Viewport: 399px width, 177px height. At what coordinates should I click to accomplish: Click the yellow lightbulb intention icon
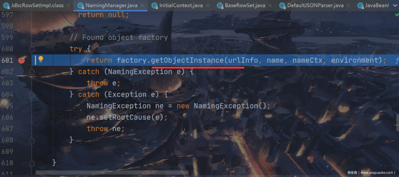click(x=41, y=60)
